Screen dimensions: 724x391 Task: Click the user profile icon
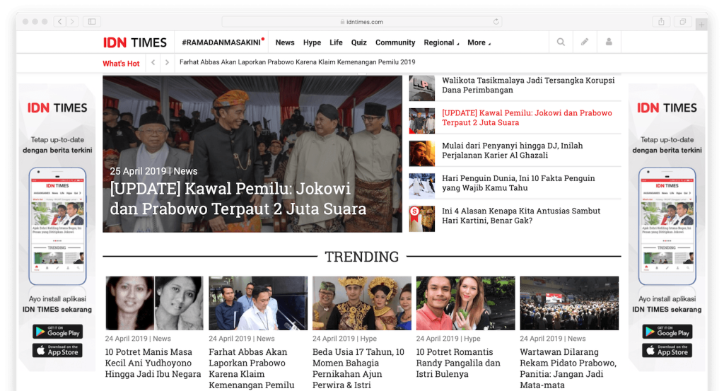609,42
